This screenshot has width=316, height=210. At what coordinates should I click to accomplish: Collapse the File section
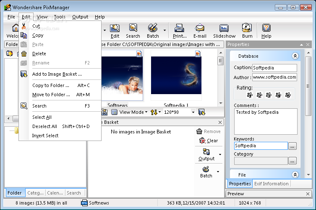[295, 174]
